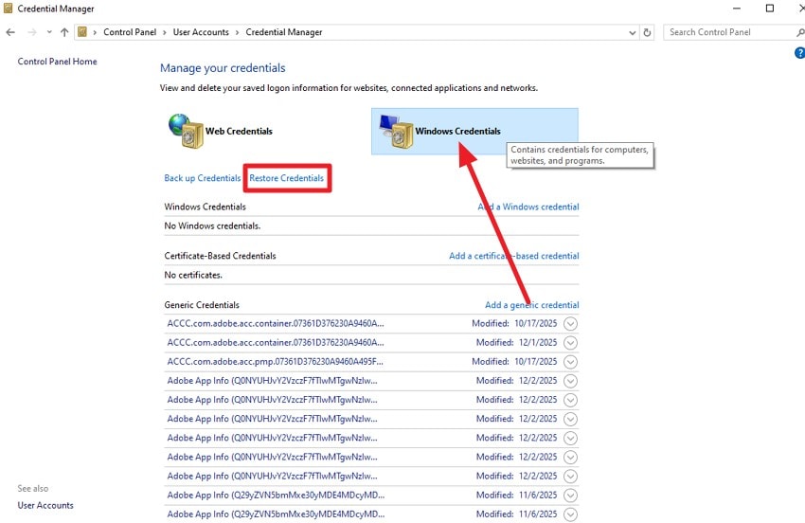Open User Accounts under See also
Viewport: 805px width, 523px height.
click(45, 505)
